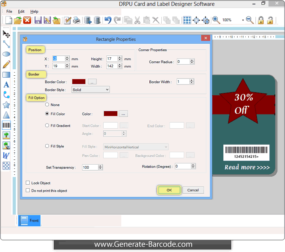Click the Cancel button

(x=193, y=190)
